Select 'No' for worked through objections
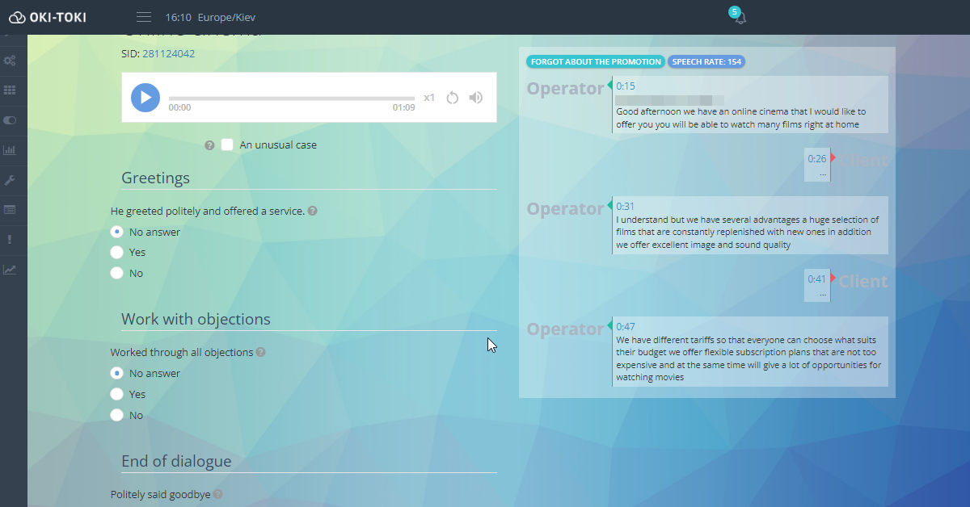This screenshot has height=507, width=970. coord(116,415)
